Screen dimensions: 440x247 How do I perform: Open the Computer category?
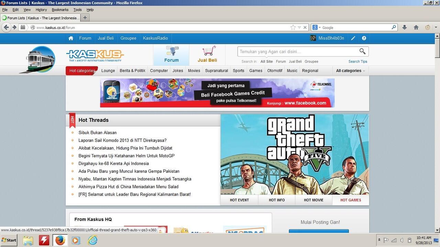pyautogui.click(x=159, y=71)
